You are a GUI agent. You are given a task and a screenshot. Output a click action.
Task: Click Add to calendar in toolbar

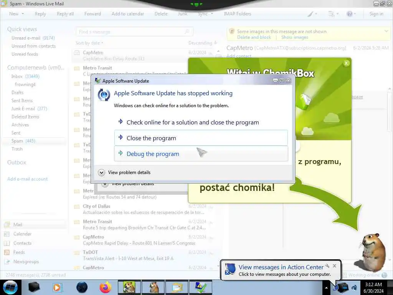[x=127, y=14]
